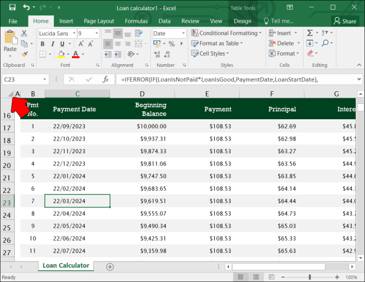365x282 pixels.
Task: Click the Accounting Number Format icon
Action: (157, 43)
